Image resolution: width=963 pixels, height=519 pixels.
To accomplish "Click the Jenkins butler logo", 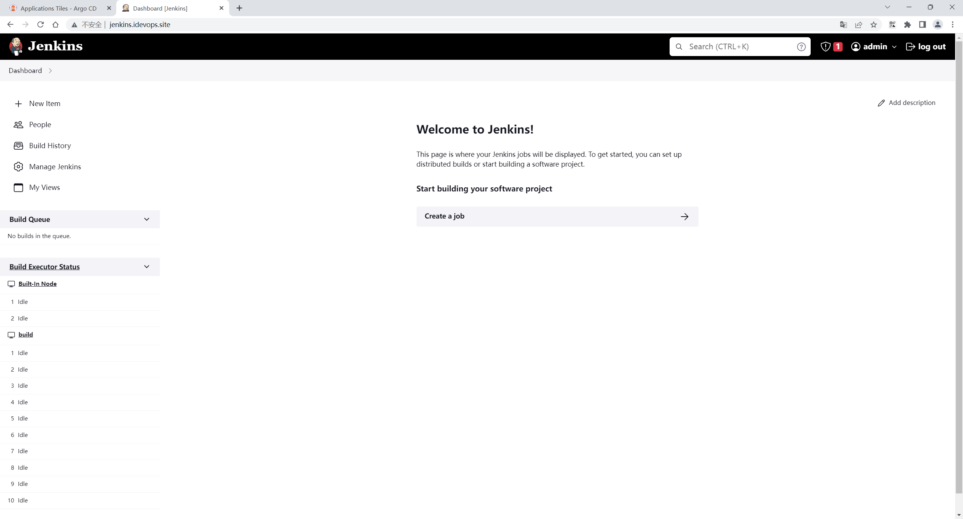I will [x=16, y=46].
